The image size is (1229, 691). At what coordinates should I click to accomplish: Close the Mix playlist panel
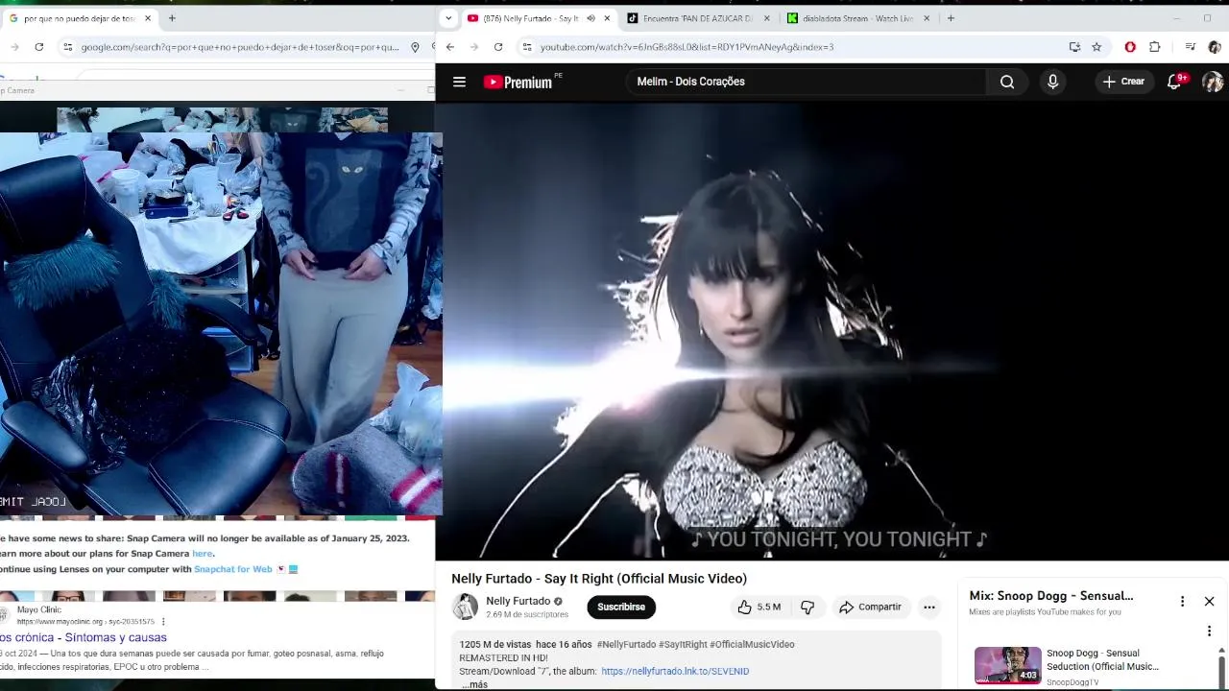click(1209, 601)
